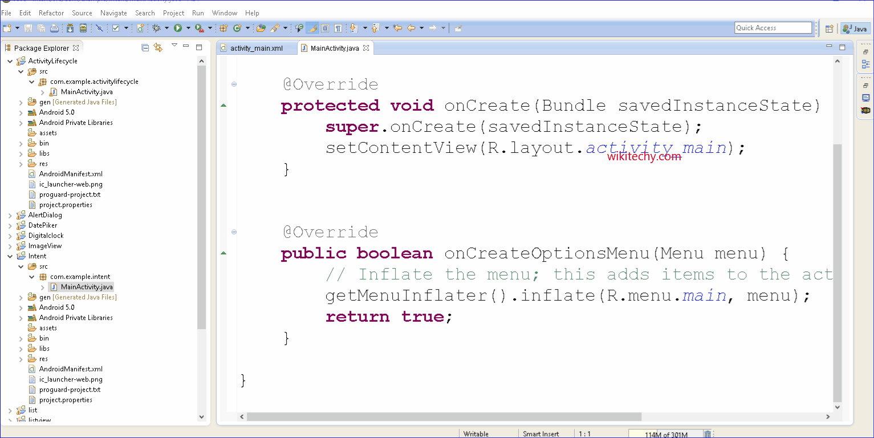874x438 pixels.
Task: Click the Package Explorer vertical scrollbar
Action: coord(201,197)
